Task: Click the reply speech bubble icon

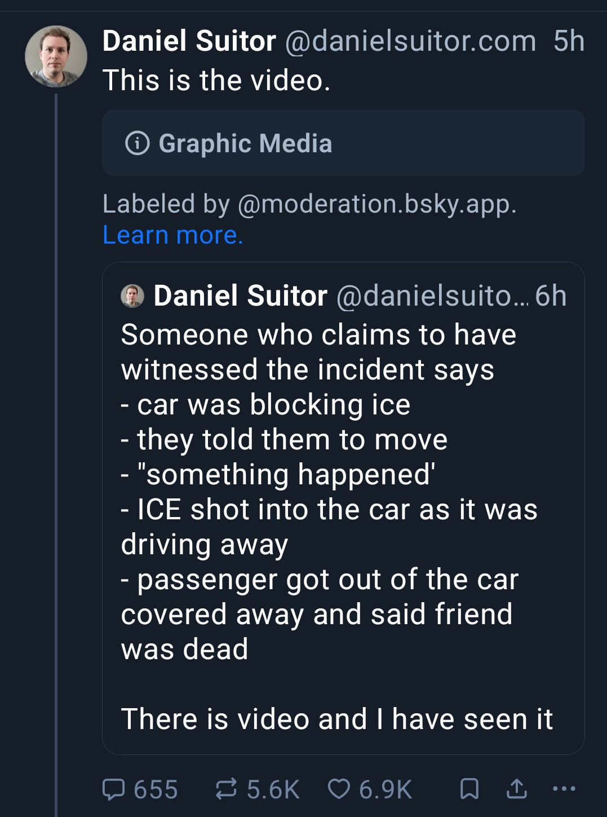Action: point(113,789)
